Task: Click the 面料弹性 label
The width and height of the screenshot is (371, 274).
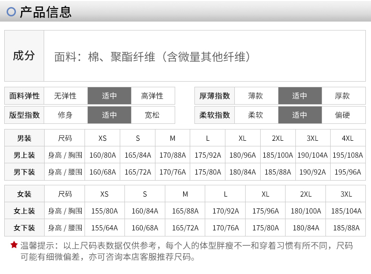Action: [x=24, y=96]
